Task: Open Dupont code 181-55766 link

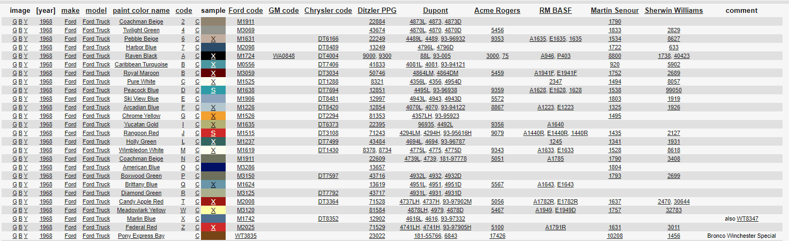Action: coord(427,236)
